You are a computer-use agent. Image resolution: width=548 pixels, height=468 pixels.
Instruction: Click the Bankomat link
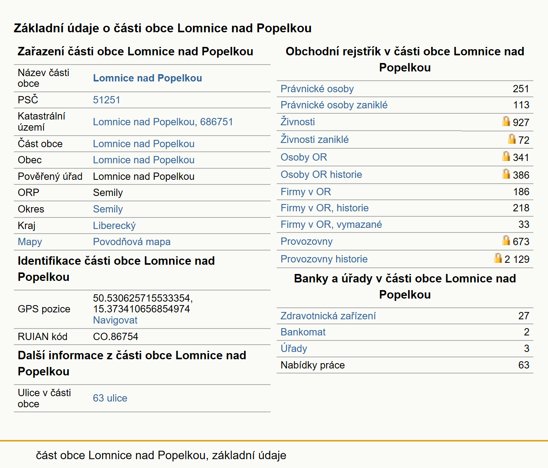pos(303,332)
